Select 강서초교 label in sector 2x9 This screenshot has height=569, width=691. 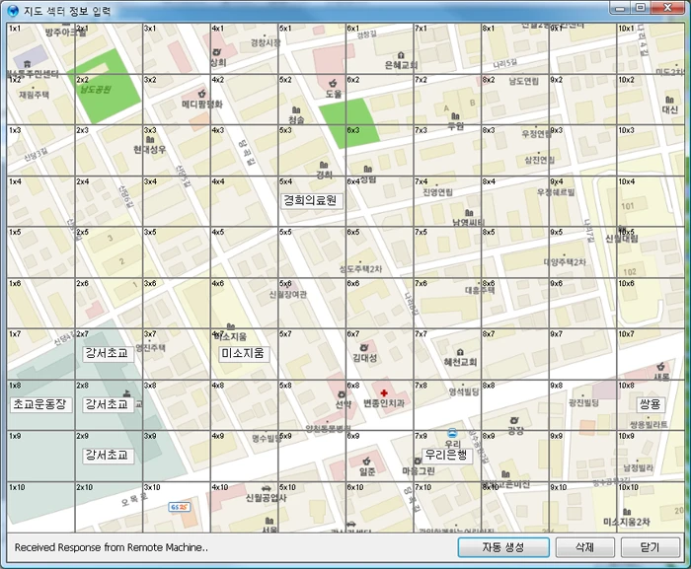pos(107,456)
